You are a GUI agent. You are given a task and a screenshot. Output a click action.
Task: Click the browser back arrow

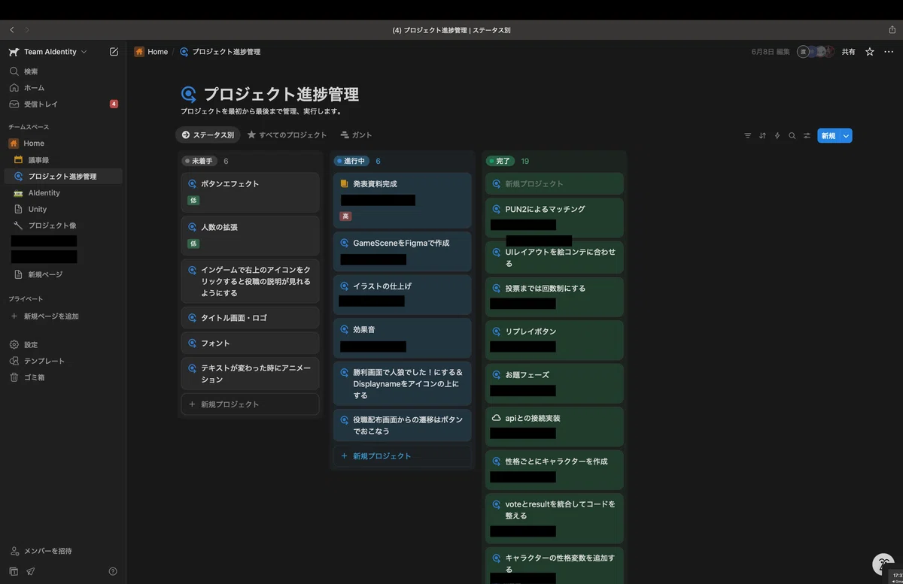pos(12,30)
